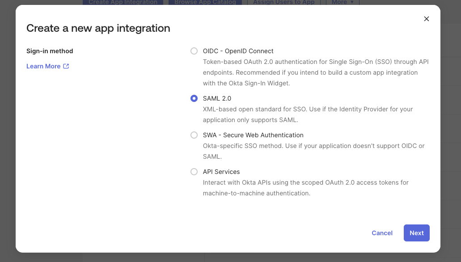Pick the SWA - Secure Web Authentication option

194,135
